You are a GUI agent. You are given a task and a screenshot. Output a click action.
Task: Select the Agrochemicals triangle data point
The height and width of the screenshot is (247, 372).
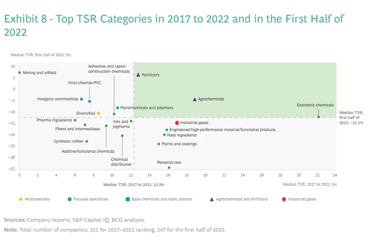click(195, 99)
